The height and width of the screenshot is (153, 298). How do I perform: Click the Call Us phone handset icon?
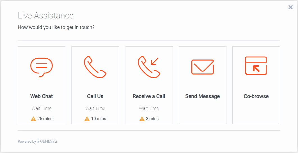pos(95,67)
